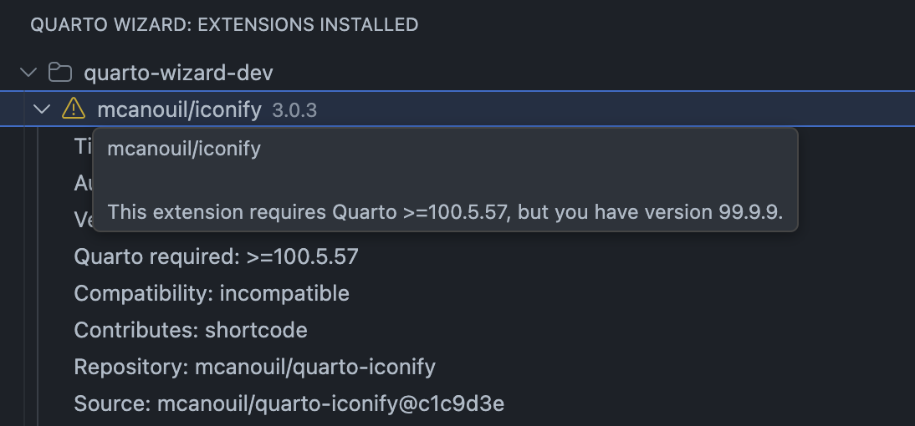Click the 'Source:' label text

point(112,404)
